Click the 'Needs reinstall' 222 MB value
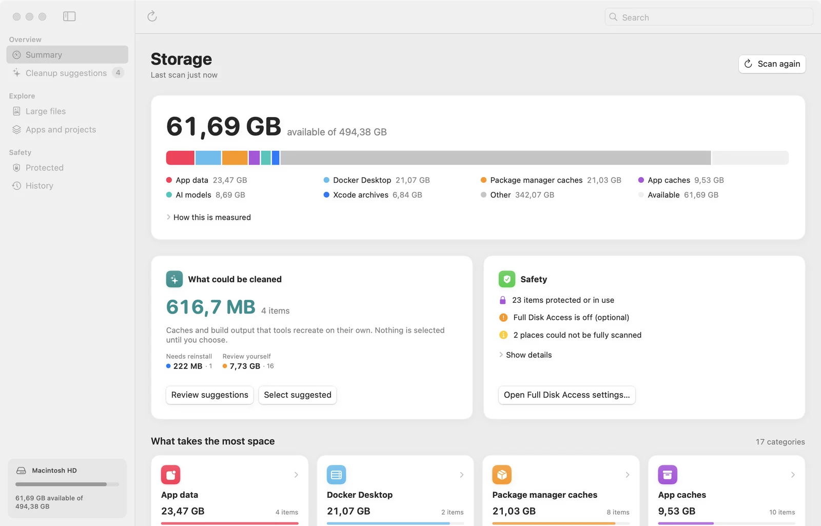 coord(188,366)
